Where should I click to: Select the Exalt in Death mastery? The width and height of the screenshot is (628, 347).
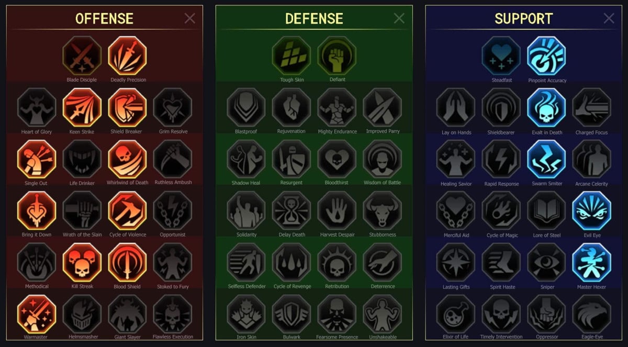point(546,107)
